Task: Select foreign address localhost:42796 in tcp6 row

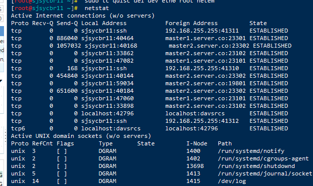Action: coord(191,128)
